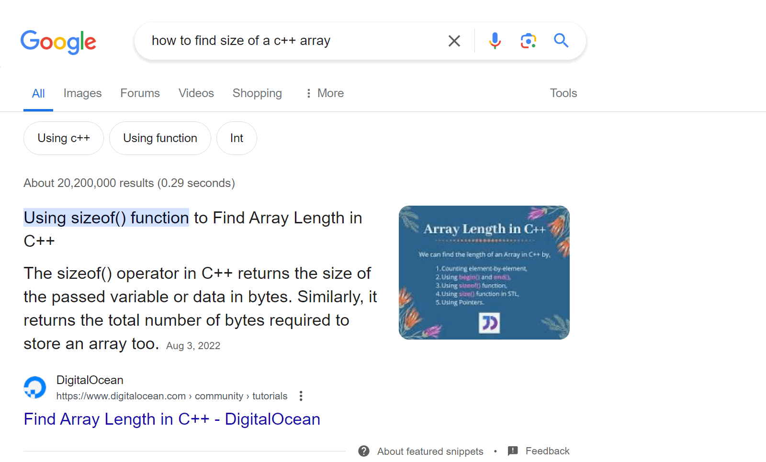This screenshot has width=766, height=462.
Task: Select the 'Using function' filter chip
Action: [160, 138]
